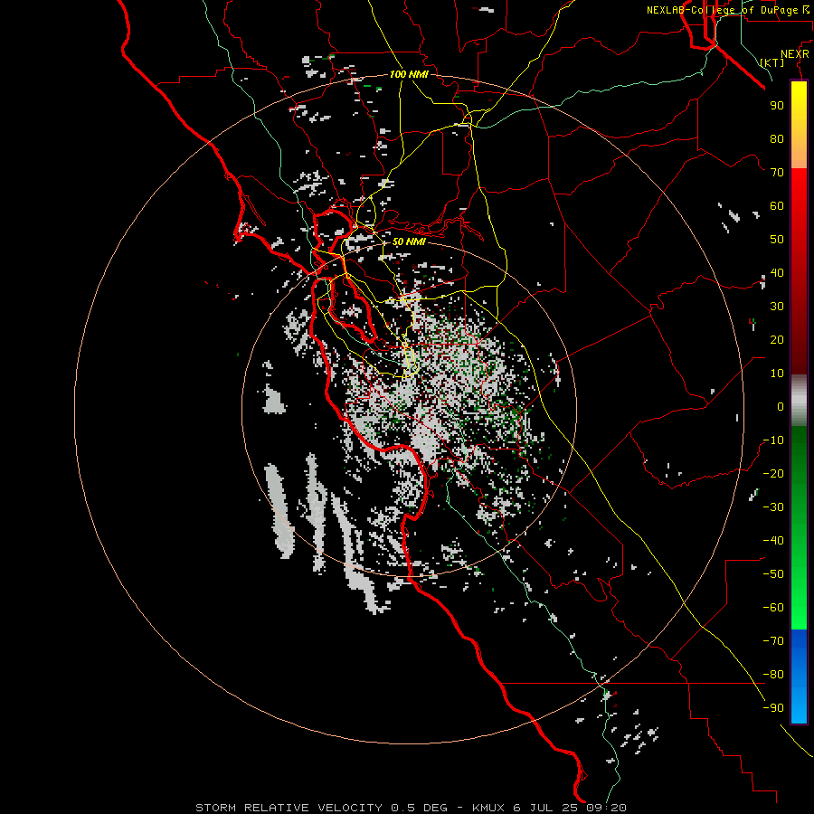814x814 pixels.
Task: Click the blue segment of the velocity color bar
Action: [x=799, y=677]
